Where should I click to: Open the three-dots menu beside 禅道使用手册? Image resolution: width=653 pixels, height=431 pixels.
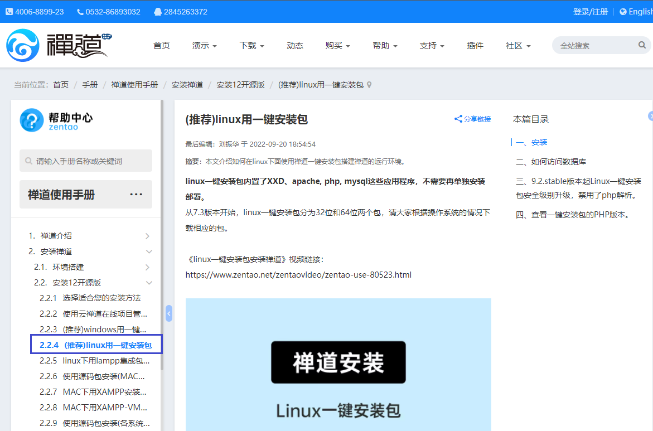tap(136, 195)
